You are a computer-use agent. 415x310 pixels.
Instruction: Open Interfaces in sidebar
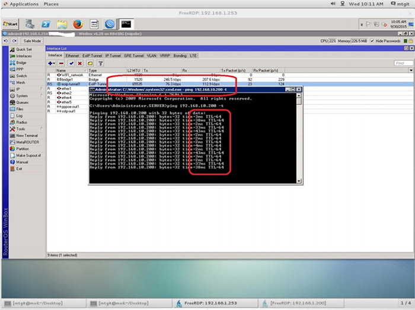coord(24,56)
